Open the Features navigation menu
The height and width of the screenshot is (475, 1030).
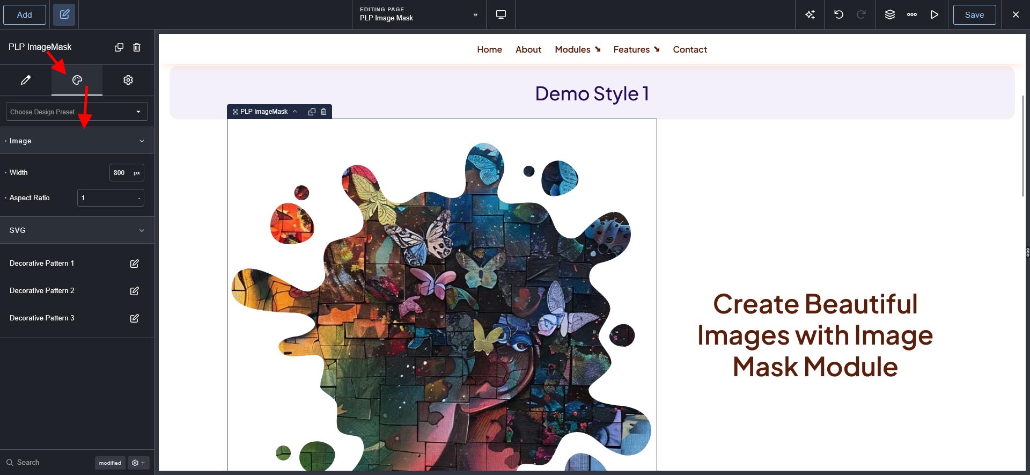[637, 49]
